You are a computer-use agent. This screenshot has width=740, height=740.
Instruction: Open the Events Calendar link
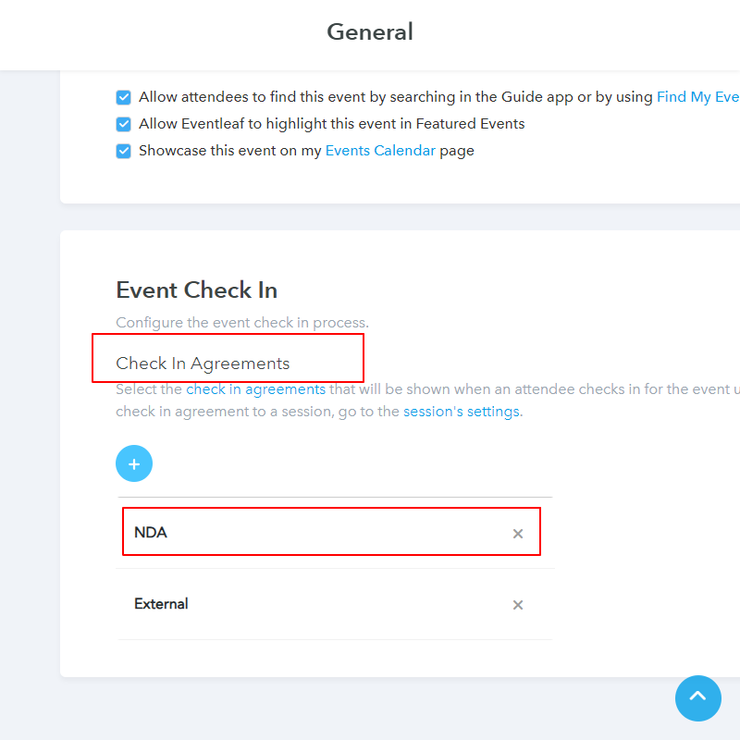click(x=380, y=151)
